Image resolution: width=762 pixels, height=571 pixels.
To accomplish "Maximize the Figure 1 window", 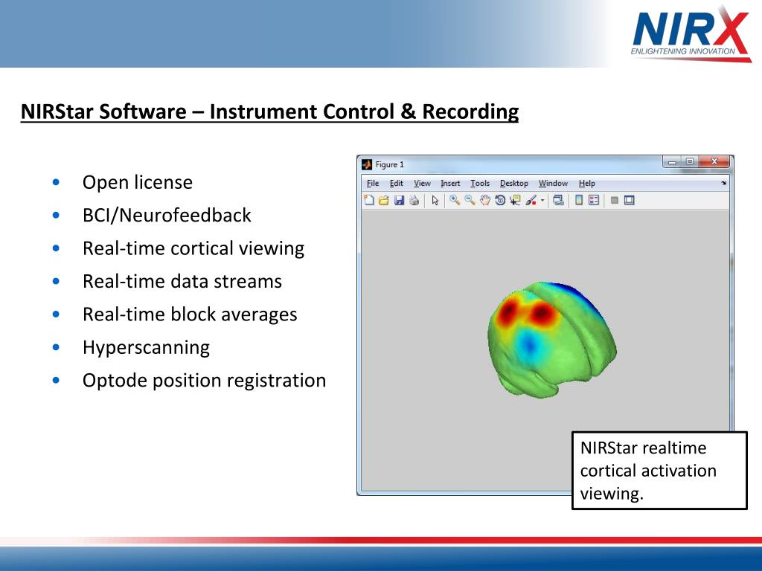I will point(689,161).
